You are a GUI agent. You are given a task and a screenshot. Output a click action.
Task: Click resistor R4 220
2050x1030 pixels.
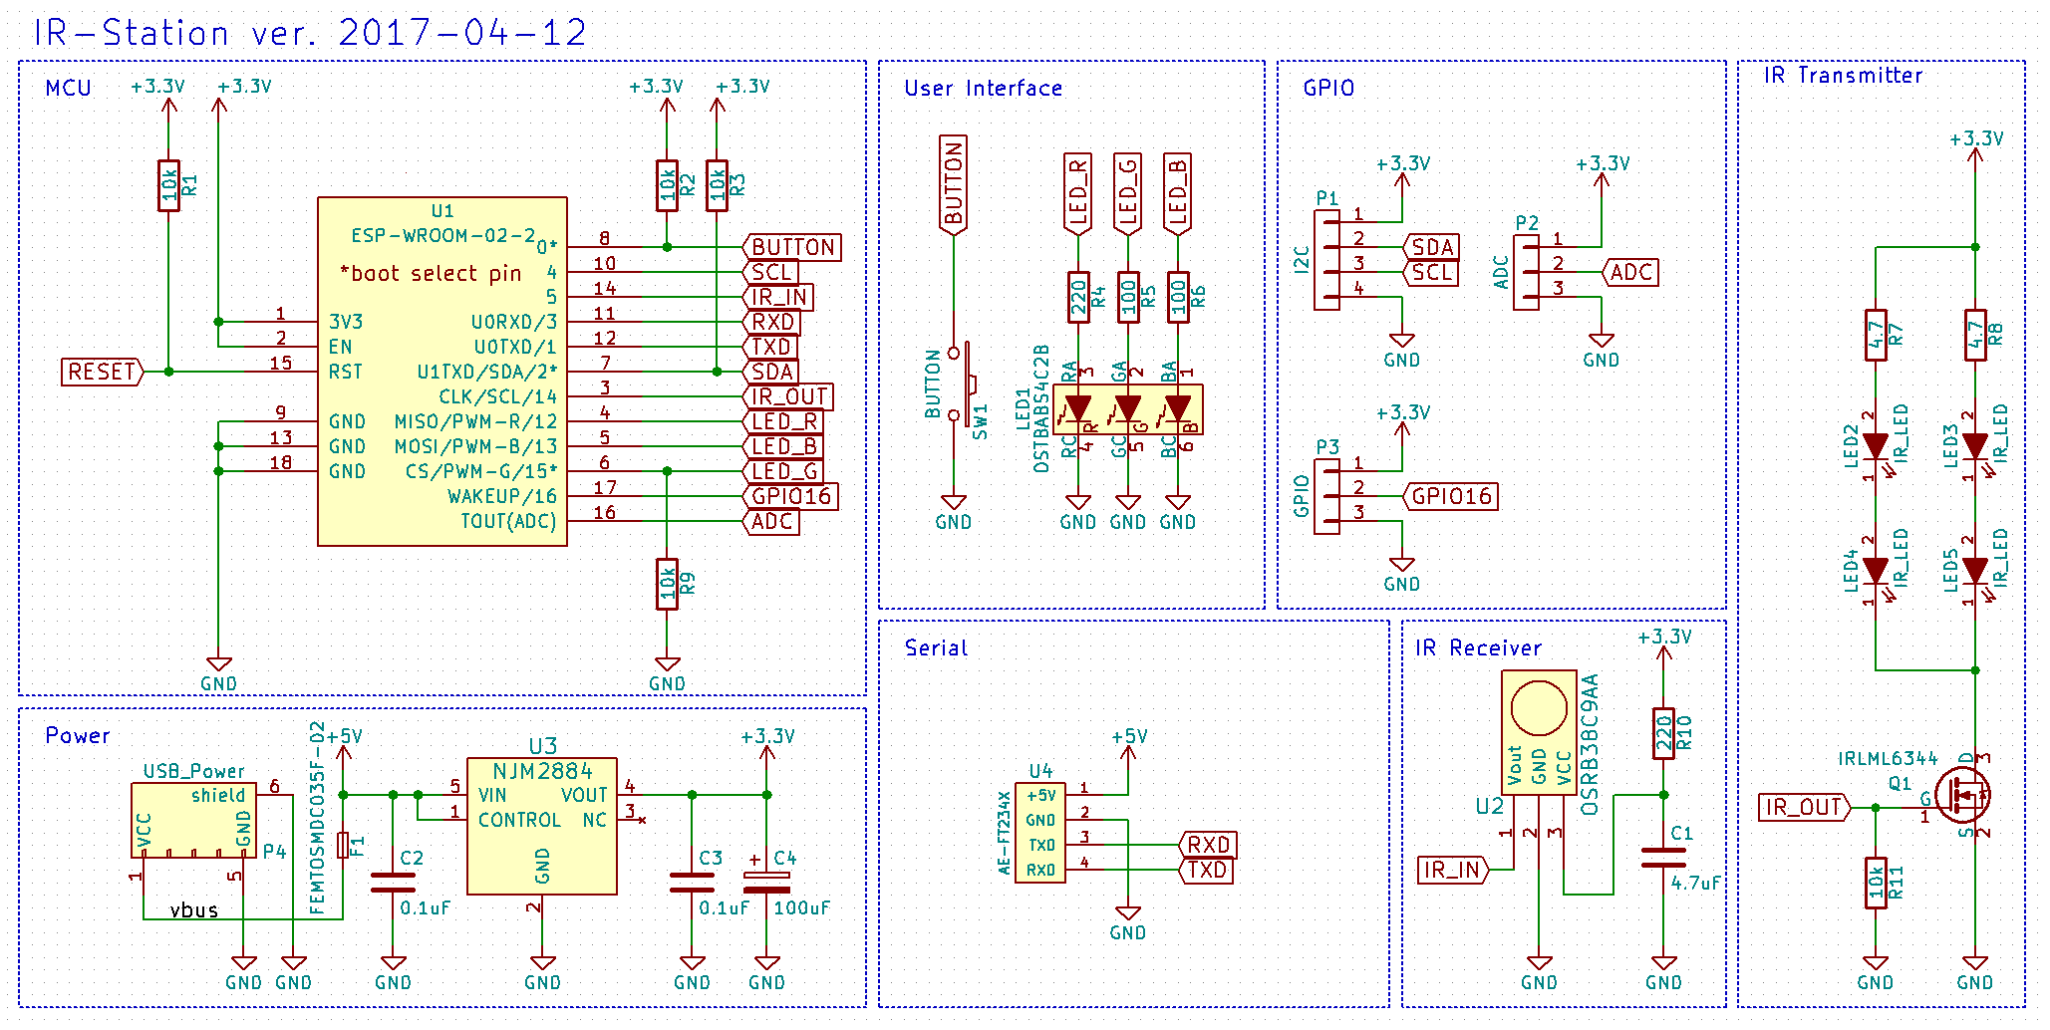tap(1078, 297)
